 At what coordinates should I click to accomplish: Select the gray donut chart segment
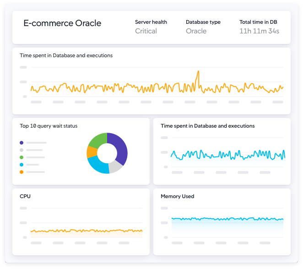(115, 167)
